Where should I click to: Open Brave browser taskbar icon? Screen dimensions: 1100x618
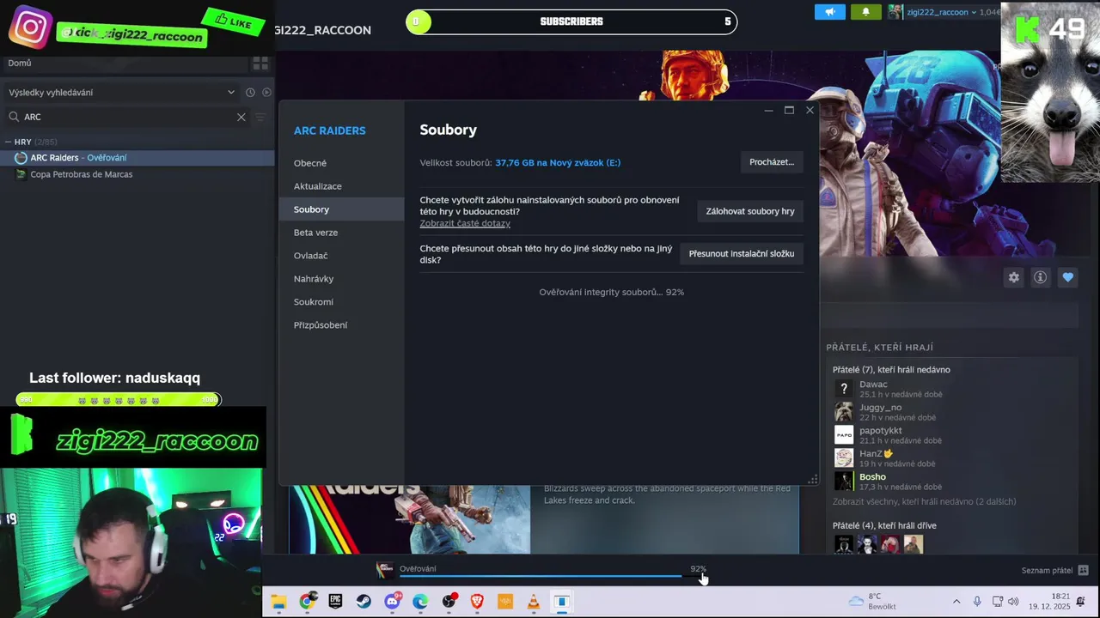[477, 602]
